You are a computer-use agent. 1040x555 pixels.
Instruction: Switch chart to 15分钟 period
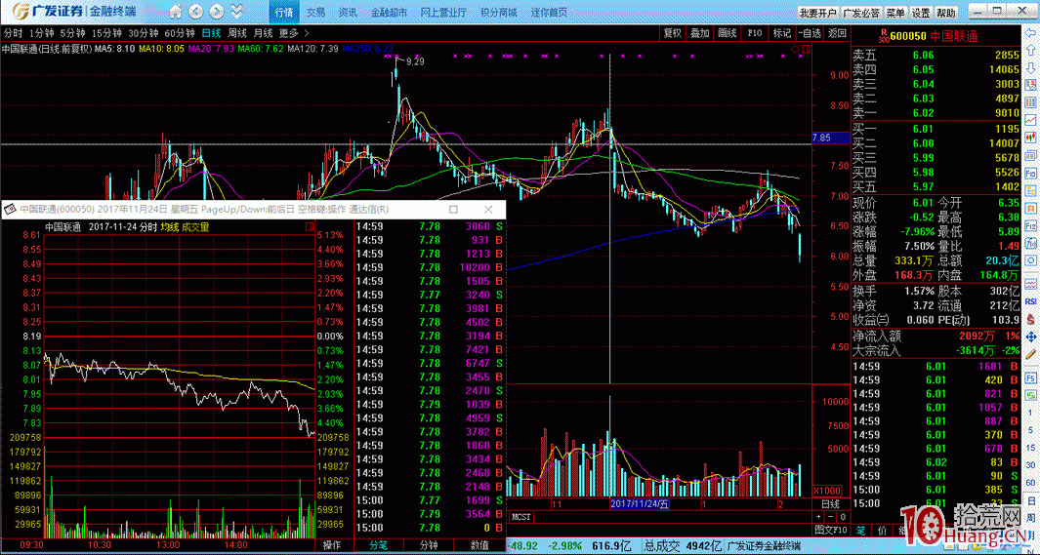[x=106, y=32]
